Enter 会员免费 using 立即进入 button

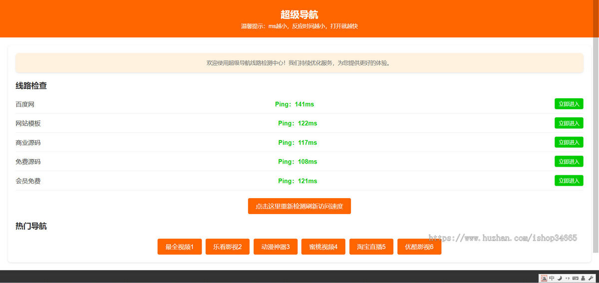click(569, 180)
